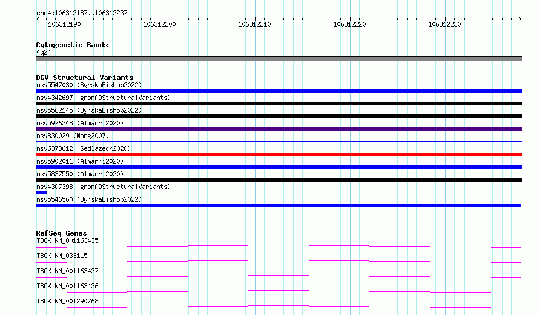Select the black nsv5837550 variant bar
Screen dimensions: 539x315
tap(279, 180)
